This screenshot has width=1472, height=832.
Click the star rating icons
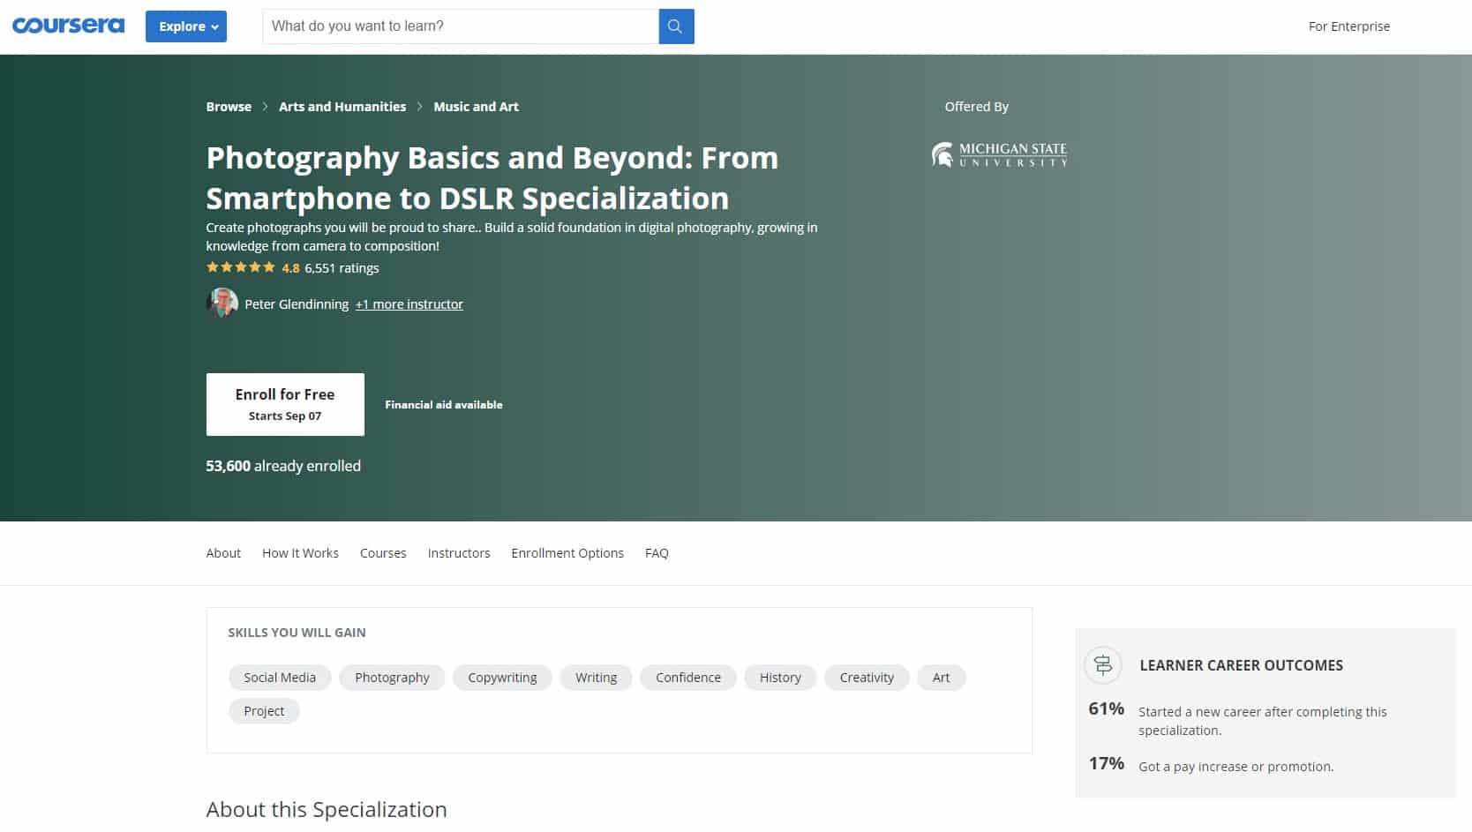point(241,267)
